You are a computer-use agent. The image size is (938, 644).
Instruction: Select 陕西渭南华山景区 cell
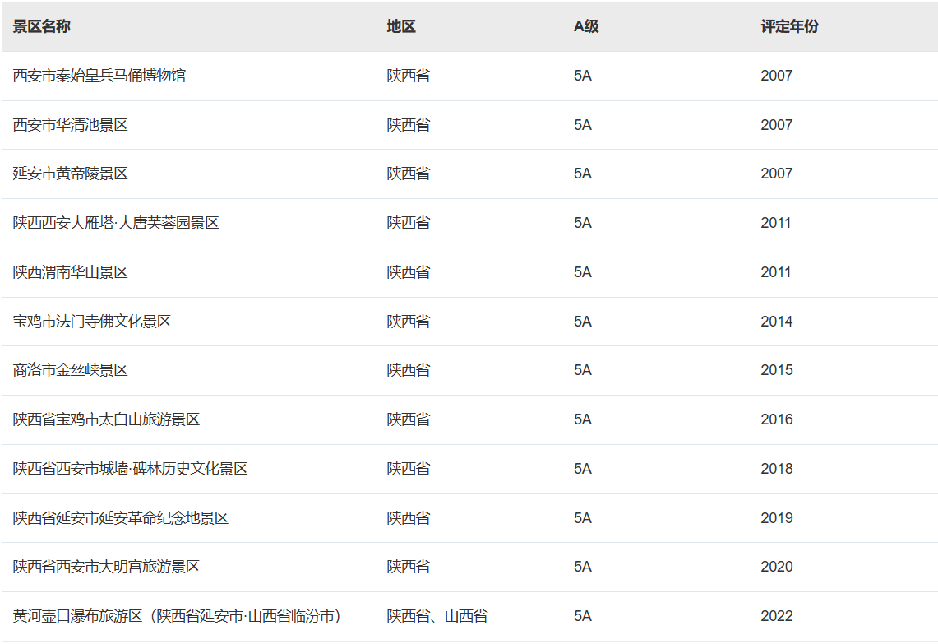(x=71, y=272)
